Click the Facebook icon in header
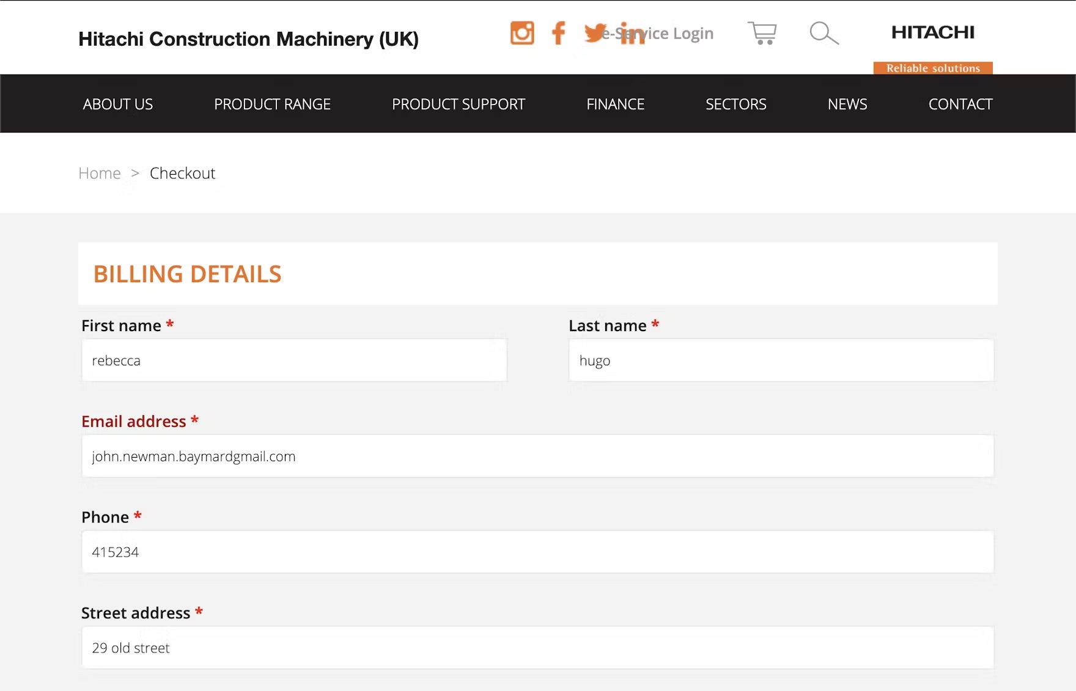The width and height of the screenshot is (1076, 691). [x=558, y=33]
